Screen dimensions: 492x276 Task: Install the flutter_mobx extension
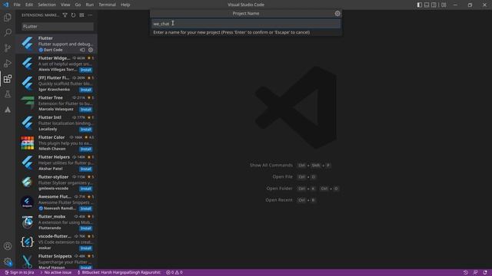(x=85, y=228)
